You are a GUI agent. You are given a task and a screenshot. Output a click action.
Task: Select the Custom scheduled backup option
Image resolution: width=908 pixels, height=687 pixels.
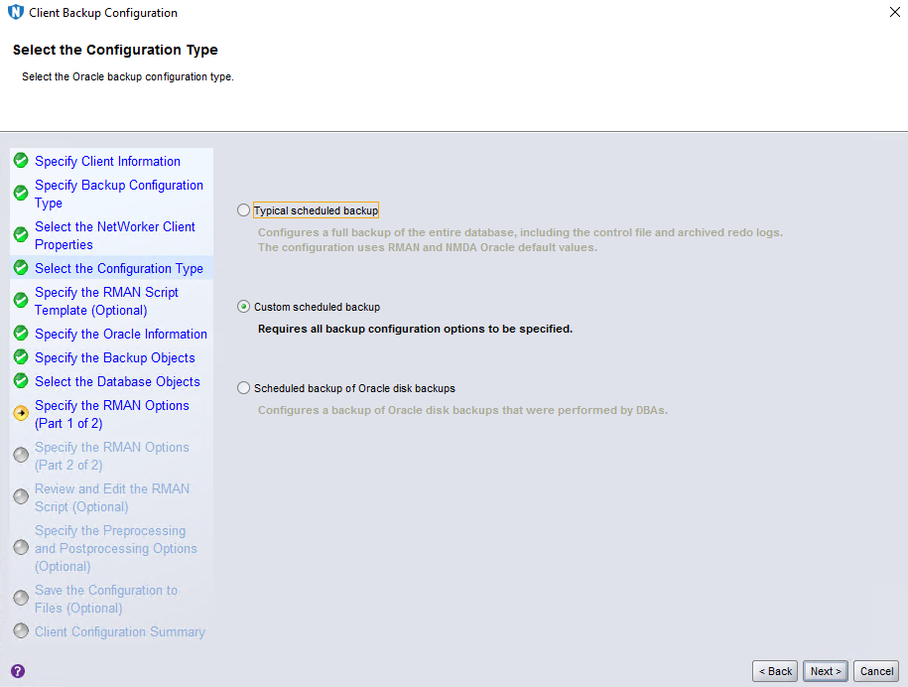[244, 307]
